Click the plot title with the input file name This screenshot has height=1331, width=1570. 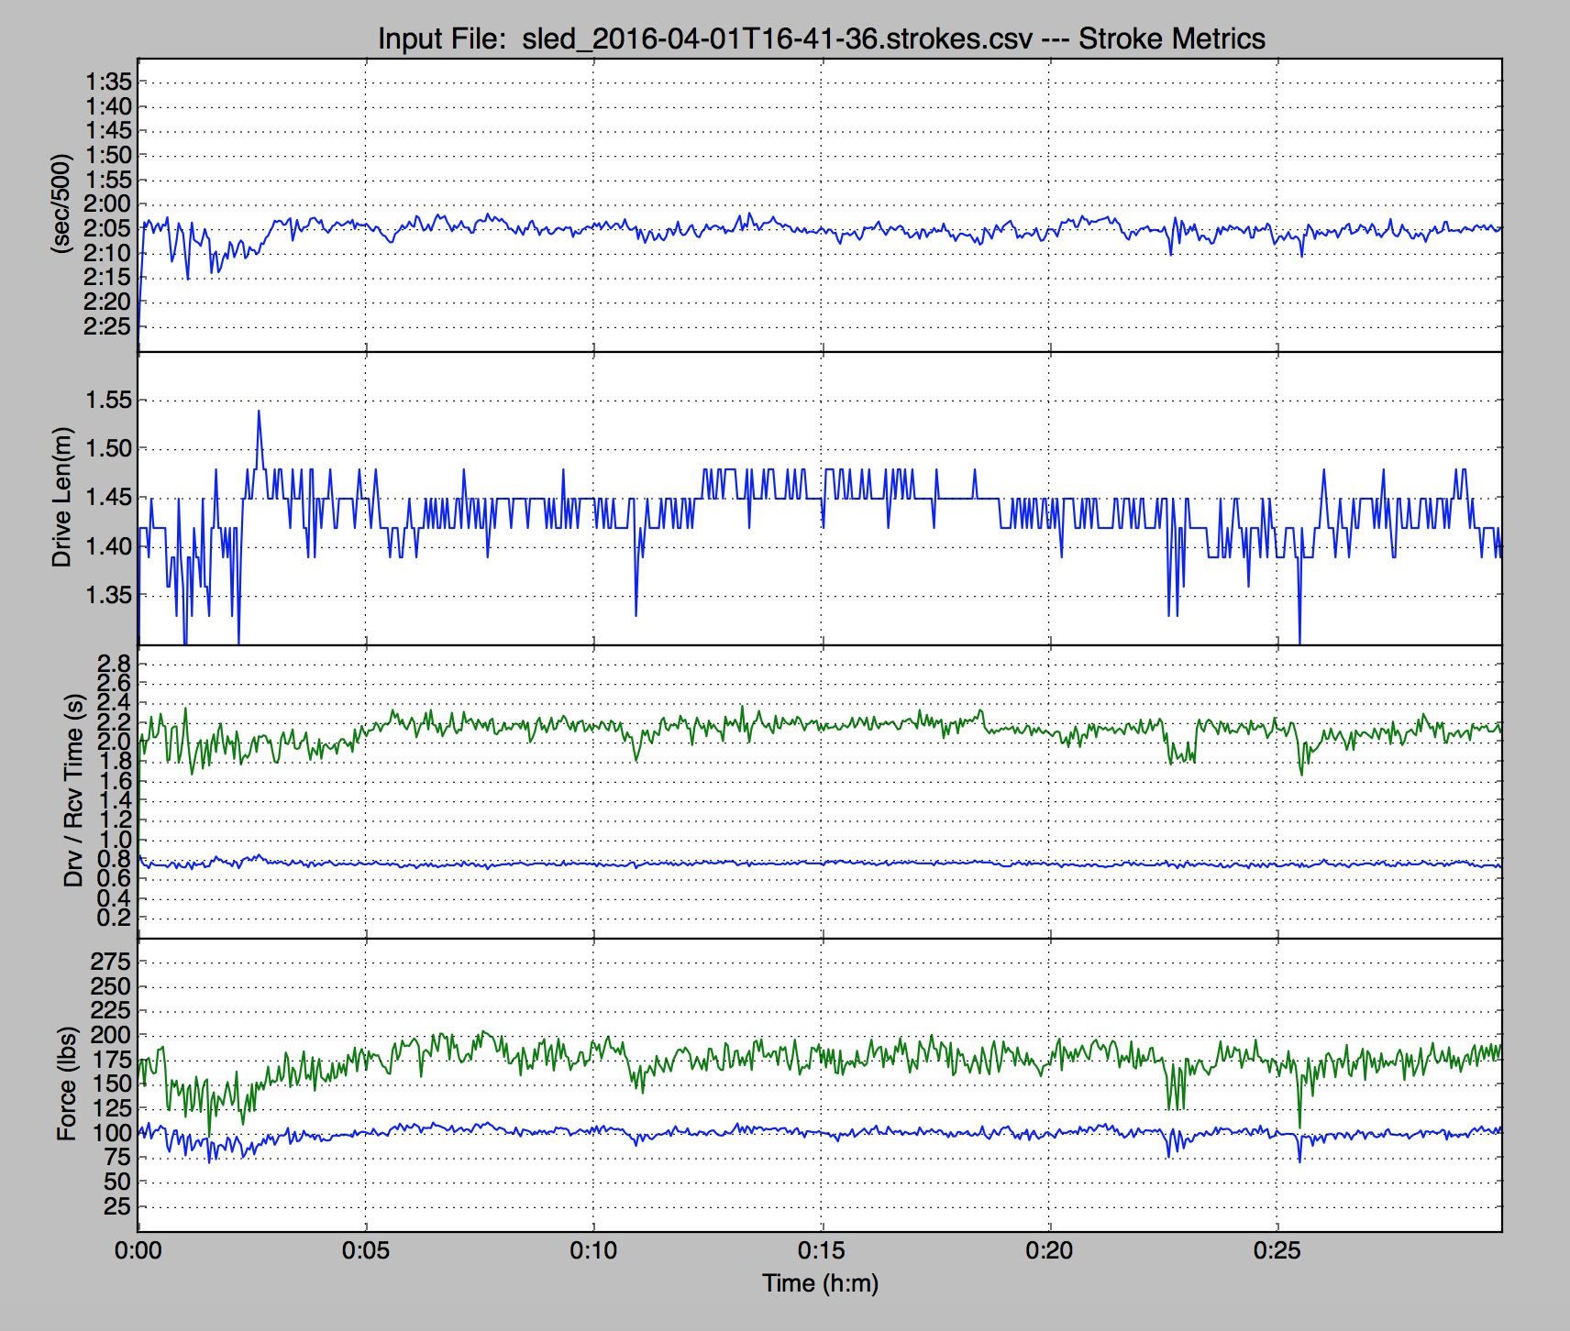(821, 38)
